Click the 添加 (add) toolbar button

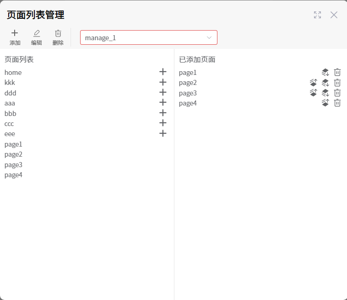15,37
